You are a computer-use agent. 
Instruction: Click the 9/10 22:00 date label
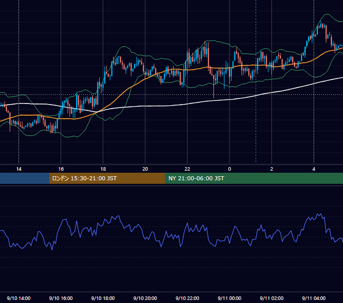tap(188, 298)
